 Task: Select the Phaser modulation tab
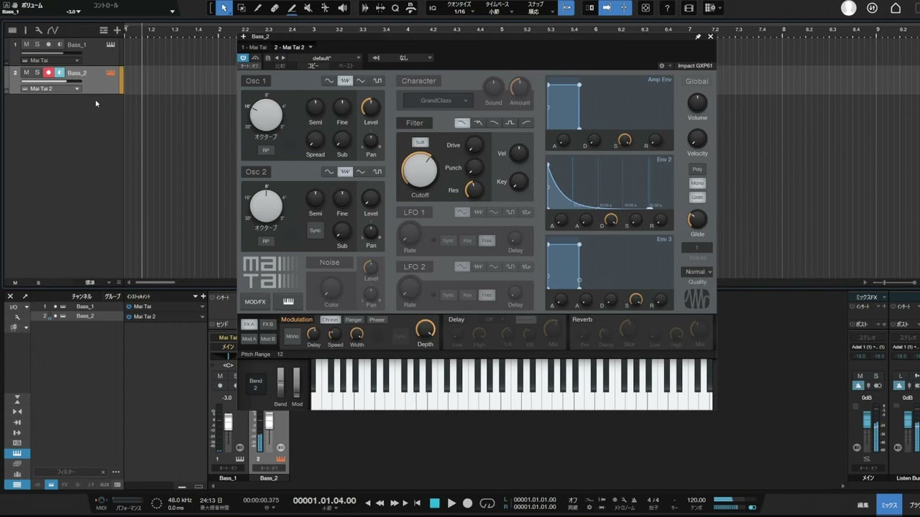(x=377, y=320)
